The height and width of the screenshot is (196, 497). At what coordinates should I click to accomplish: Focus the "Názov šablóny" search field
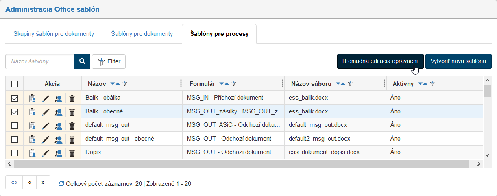(40, 61)
